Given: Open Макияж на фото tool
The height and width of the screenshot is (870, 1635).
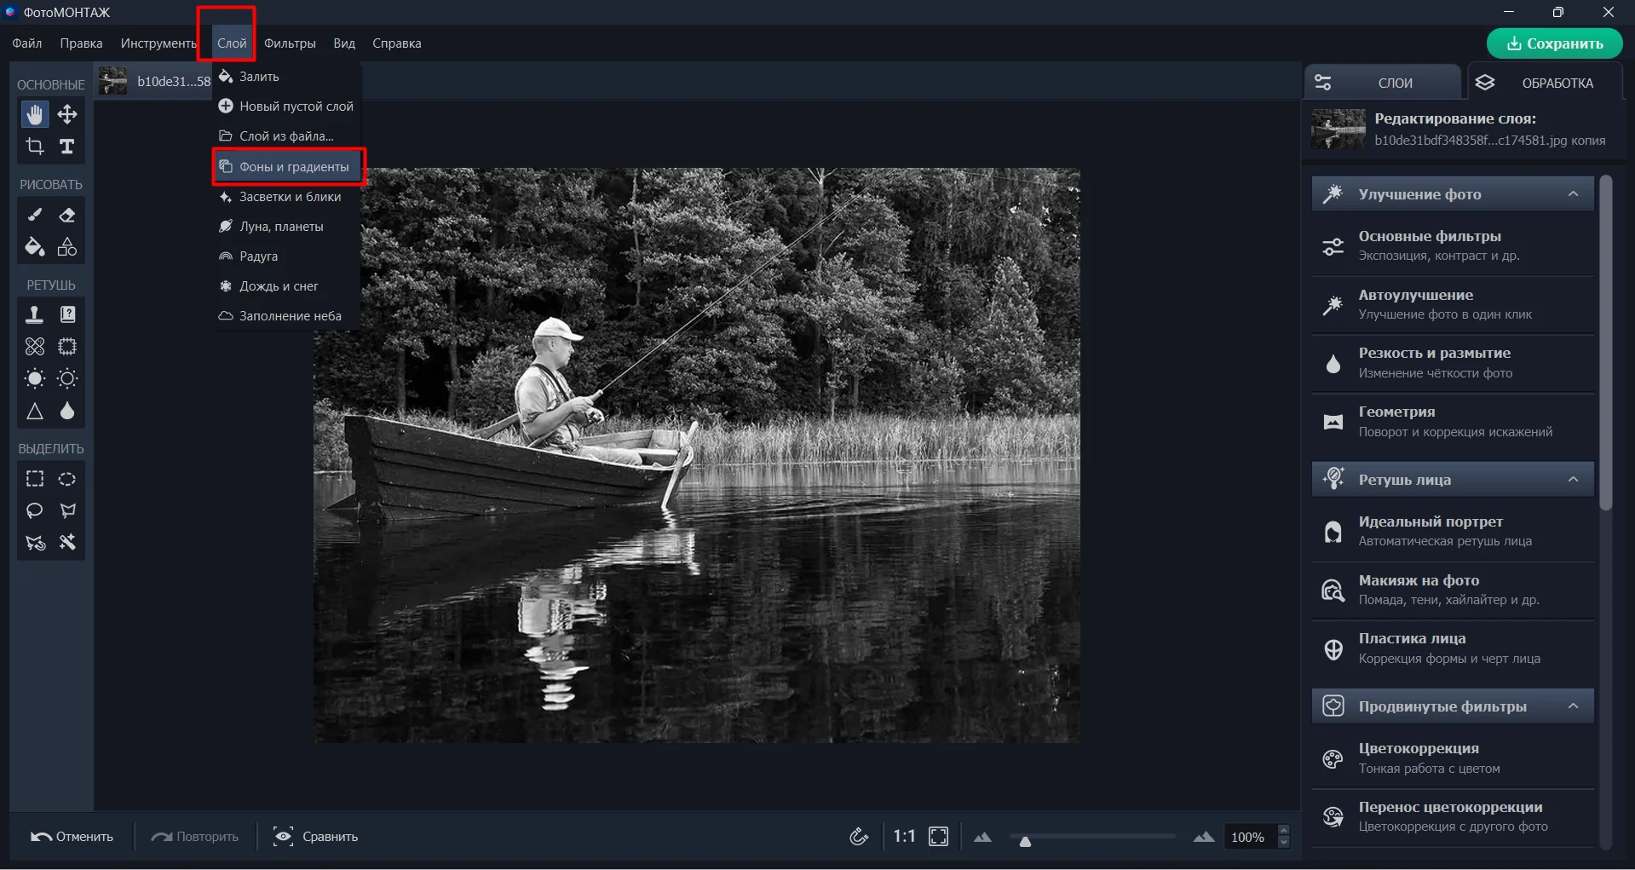Looking at the screenshot, I should [x=1453, y=591].
